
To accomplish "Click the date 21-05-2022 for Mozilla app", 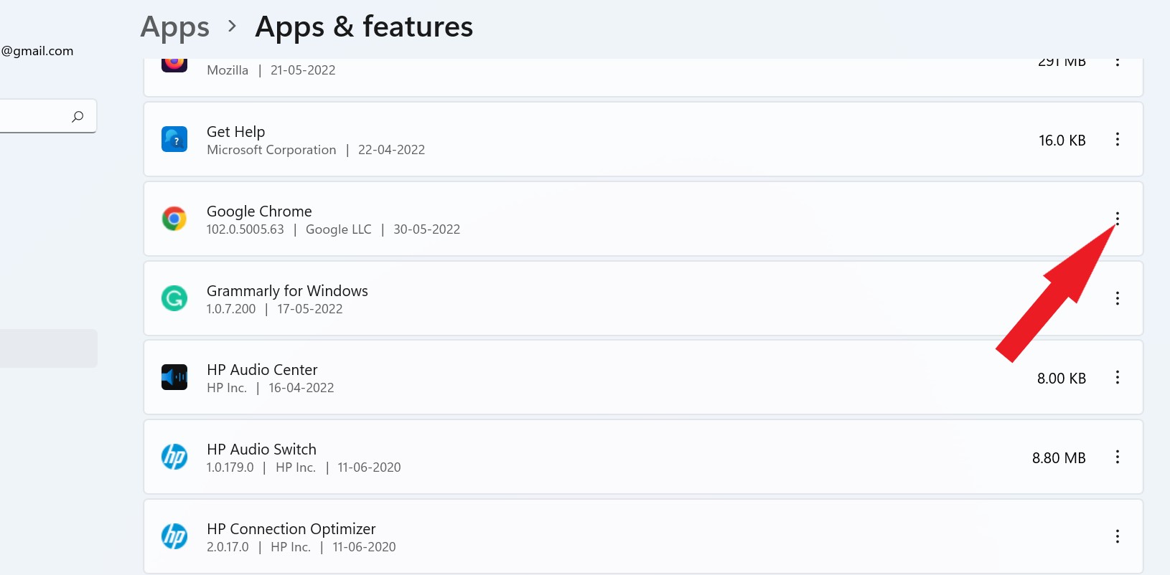I will tap(303, 70).
